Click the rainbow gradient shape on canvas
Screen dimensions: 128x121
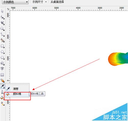tap(118, 59)
